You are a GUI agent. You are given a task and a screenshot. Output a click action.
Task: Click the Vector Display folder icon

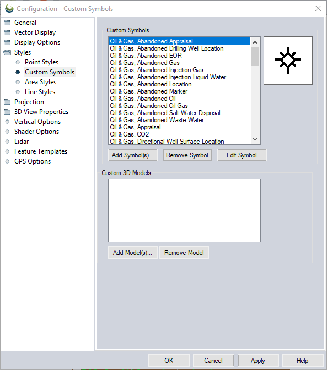coord(7,32)
